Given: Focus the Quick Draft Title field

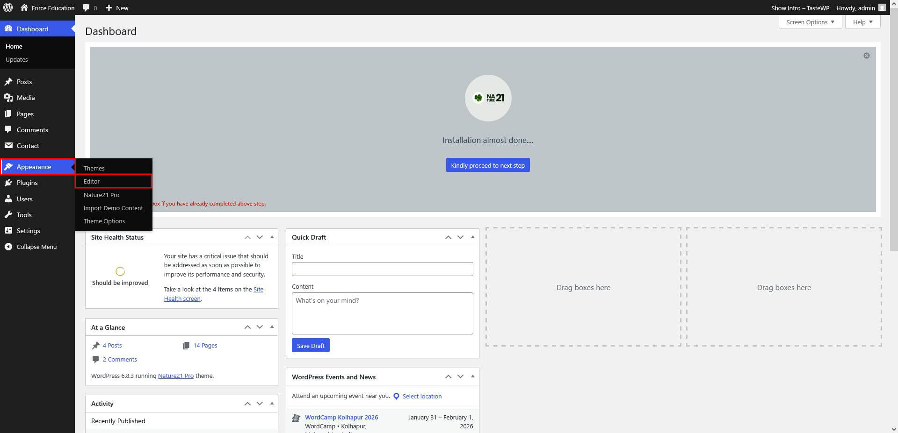Looking at the screenshot, I should [x=382, y=269].
